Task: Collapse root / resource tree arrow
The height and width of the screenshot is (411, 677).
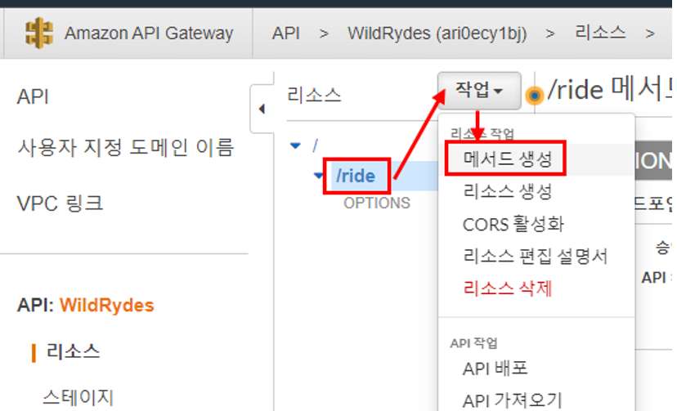Action: pos(295,145)
